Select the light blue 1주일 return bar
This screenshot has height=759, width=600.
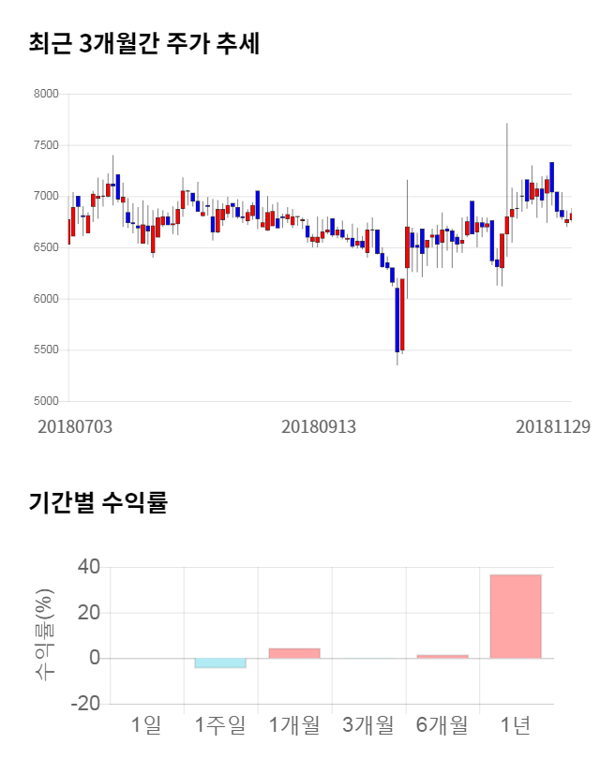220,662
